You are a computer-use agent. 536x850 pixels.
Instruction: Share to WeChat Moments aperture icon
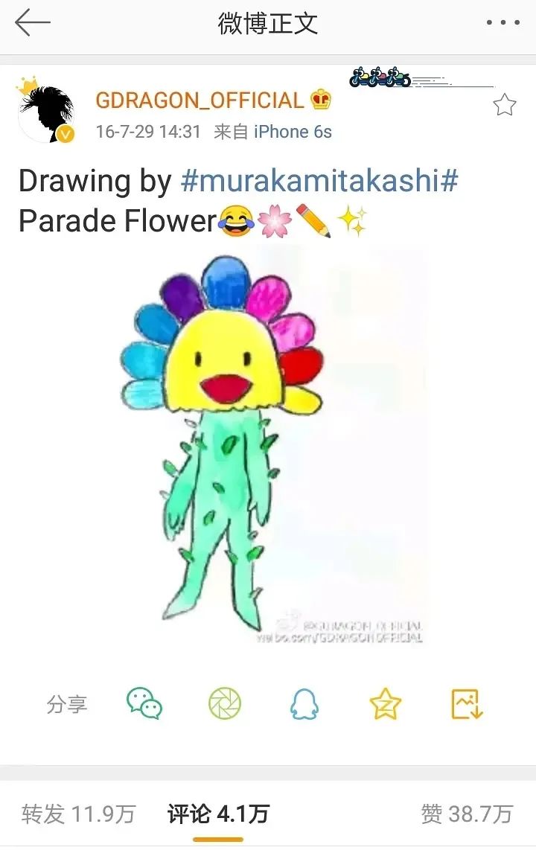click(225, 703)
